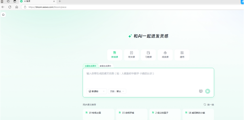Click 换一换 to refresh recommendations
Image resolution: width=244 pixels, height=120 pixels.
click(209, 105)
